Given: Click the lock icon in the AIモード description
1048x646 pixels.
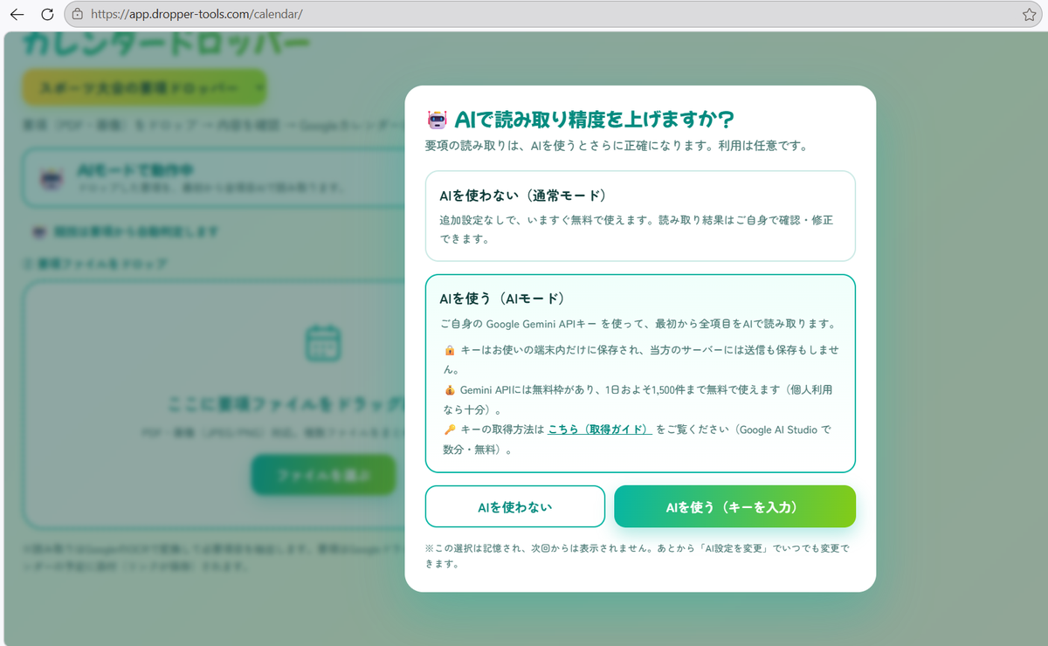Looking at the screenshot, I should point(449,349).
